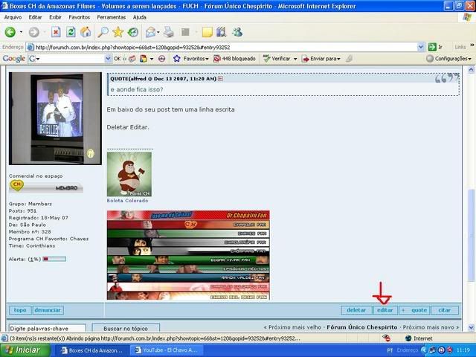This screenshot has width=476, height=357.
Task: Click the quote snapback icon after the date
Action: click(x=220, y=79)
